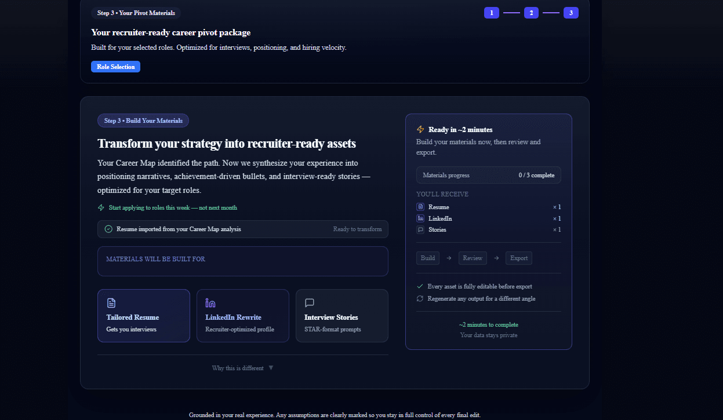Select step indicator 2 at the top

click(x=531, y=12)
